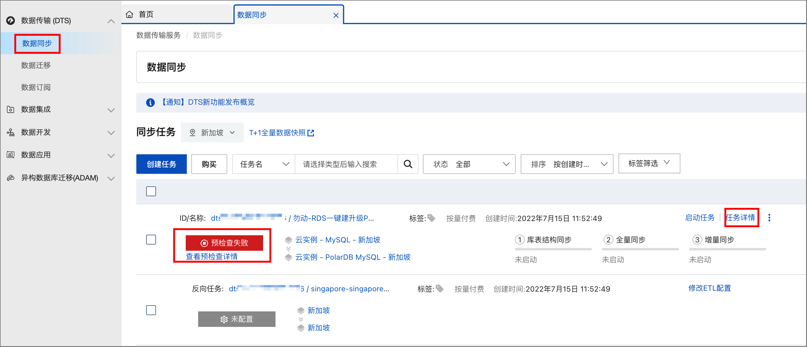Click the 创建任务 button

point(161,164)
